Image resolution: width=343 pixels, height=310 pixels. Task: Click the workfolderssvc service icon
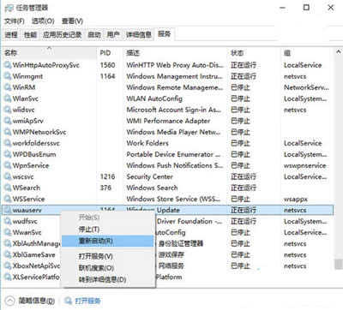pyautogui.click(x=8, y=143)
